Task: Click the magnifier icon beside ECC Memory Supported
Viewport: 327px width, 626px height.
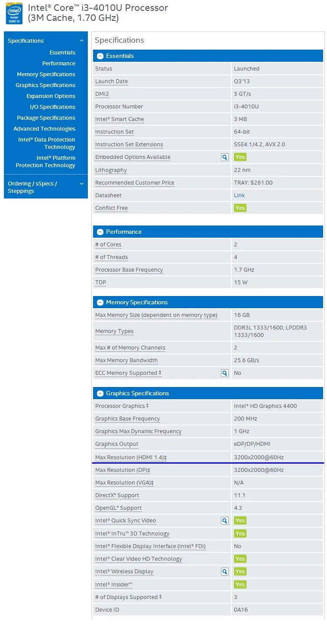Action: click(225, 373)
